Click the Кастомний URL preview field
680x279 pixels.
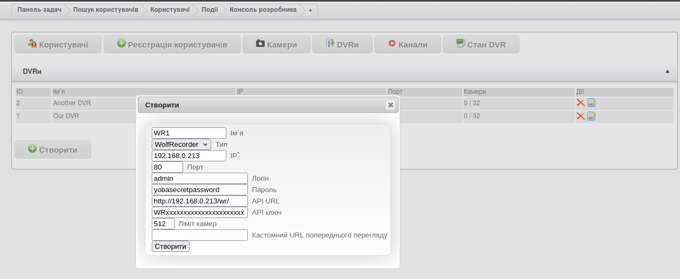pyautogui.click(x=199, y=235)
